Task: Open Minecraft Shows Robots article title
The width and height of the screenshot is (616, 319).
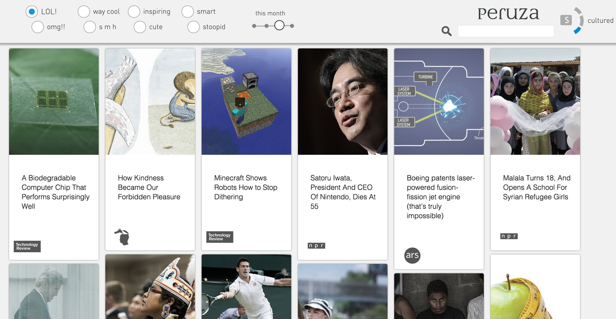Action: [246, 187]
